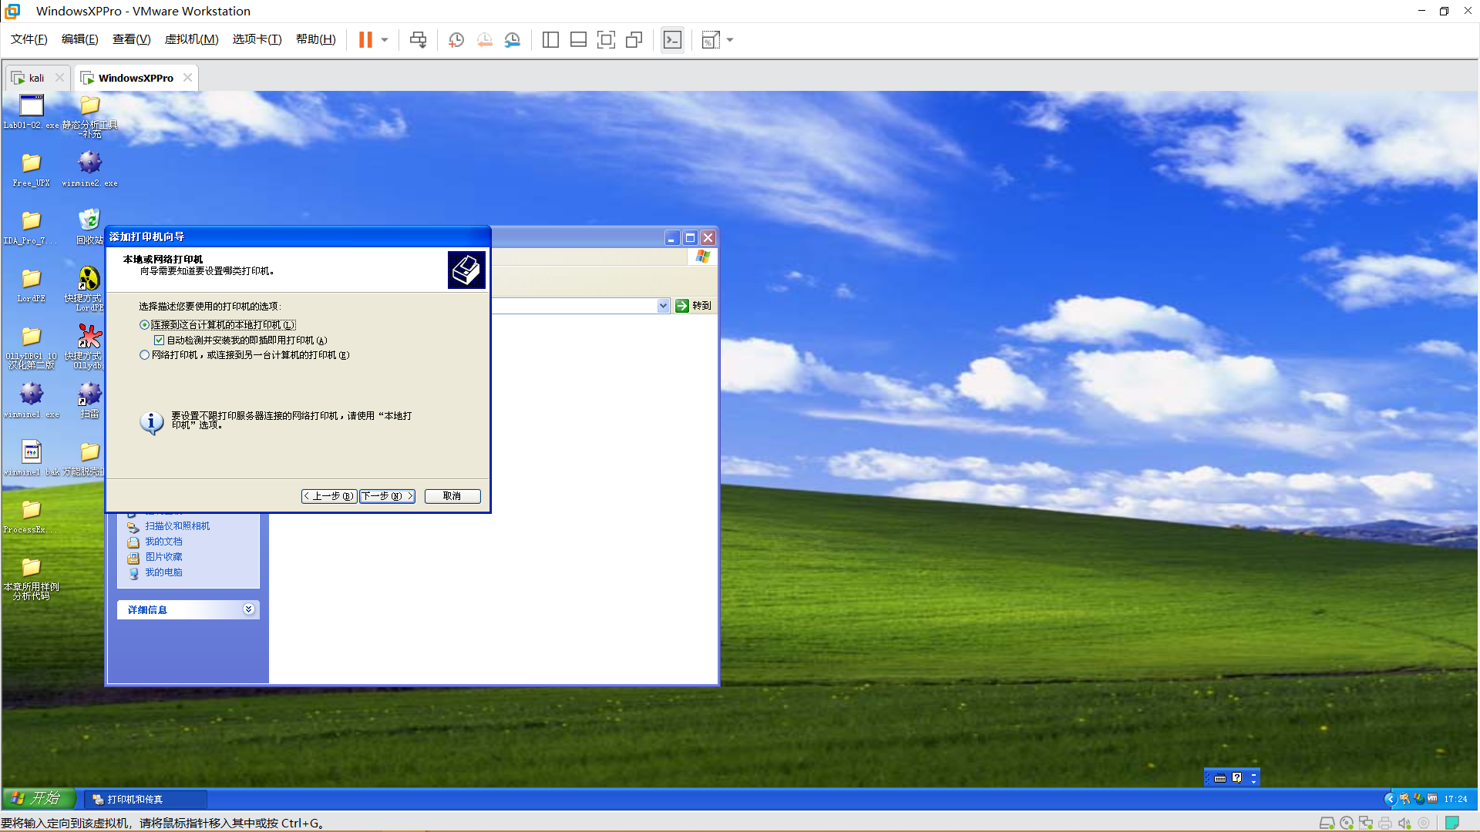
Task: Click the VMware Tools tray icon
Action: (1432, 799)
